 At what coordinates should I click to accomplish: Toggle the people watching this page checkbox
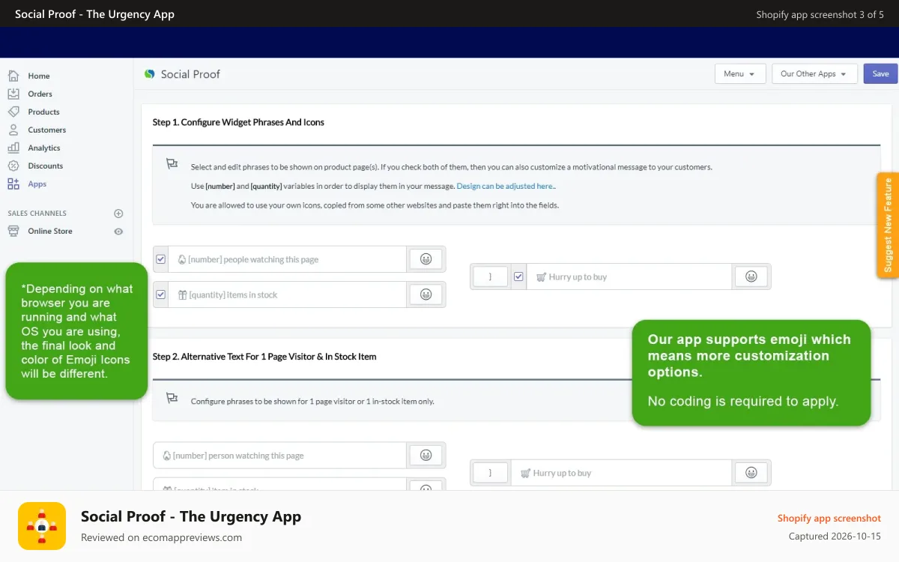click(160, 259)
